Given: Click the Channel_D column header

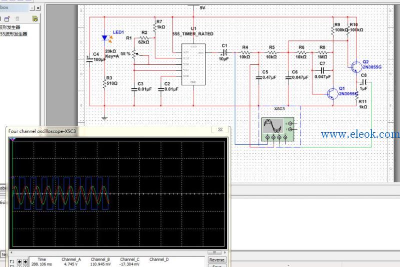Looking at the screenshot, I should tap(159, 260).
